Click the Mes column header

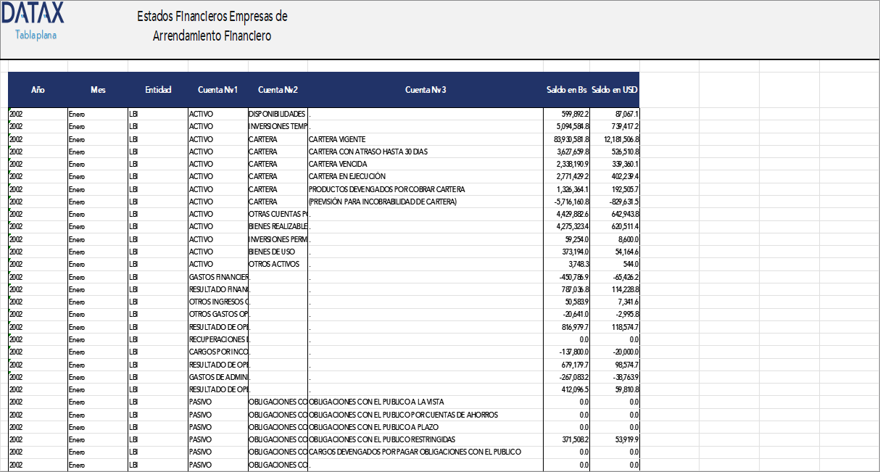(x=98, y=90)
